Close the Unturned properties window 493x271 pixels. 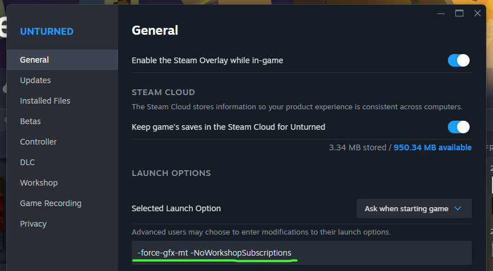[478, 13]
